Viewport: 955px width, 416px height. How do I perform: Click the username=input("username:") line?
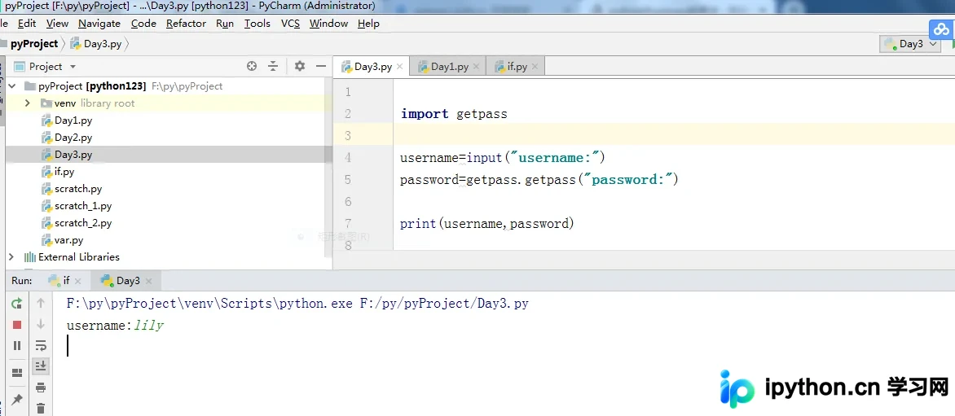(503, 157)
